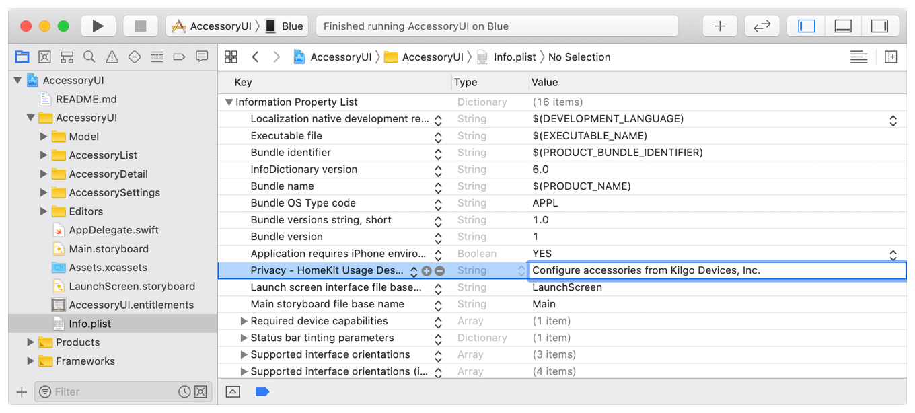Hide the navigator panel
Screen dimensions: 915x413
806,26
